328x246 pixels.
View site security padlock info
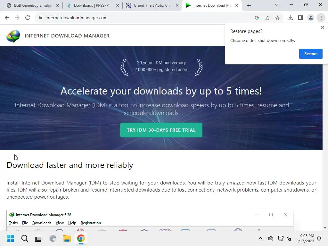click(40, 18)
